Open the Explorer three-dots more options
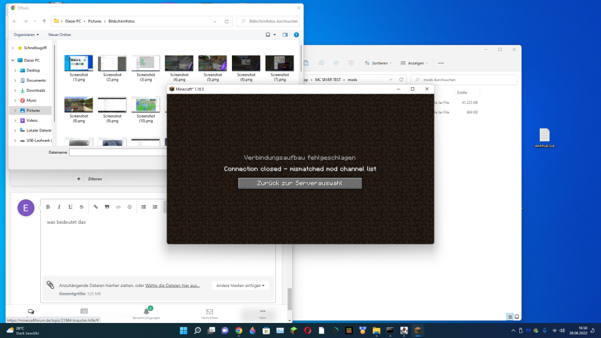 click(441, 63)
